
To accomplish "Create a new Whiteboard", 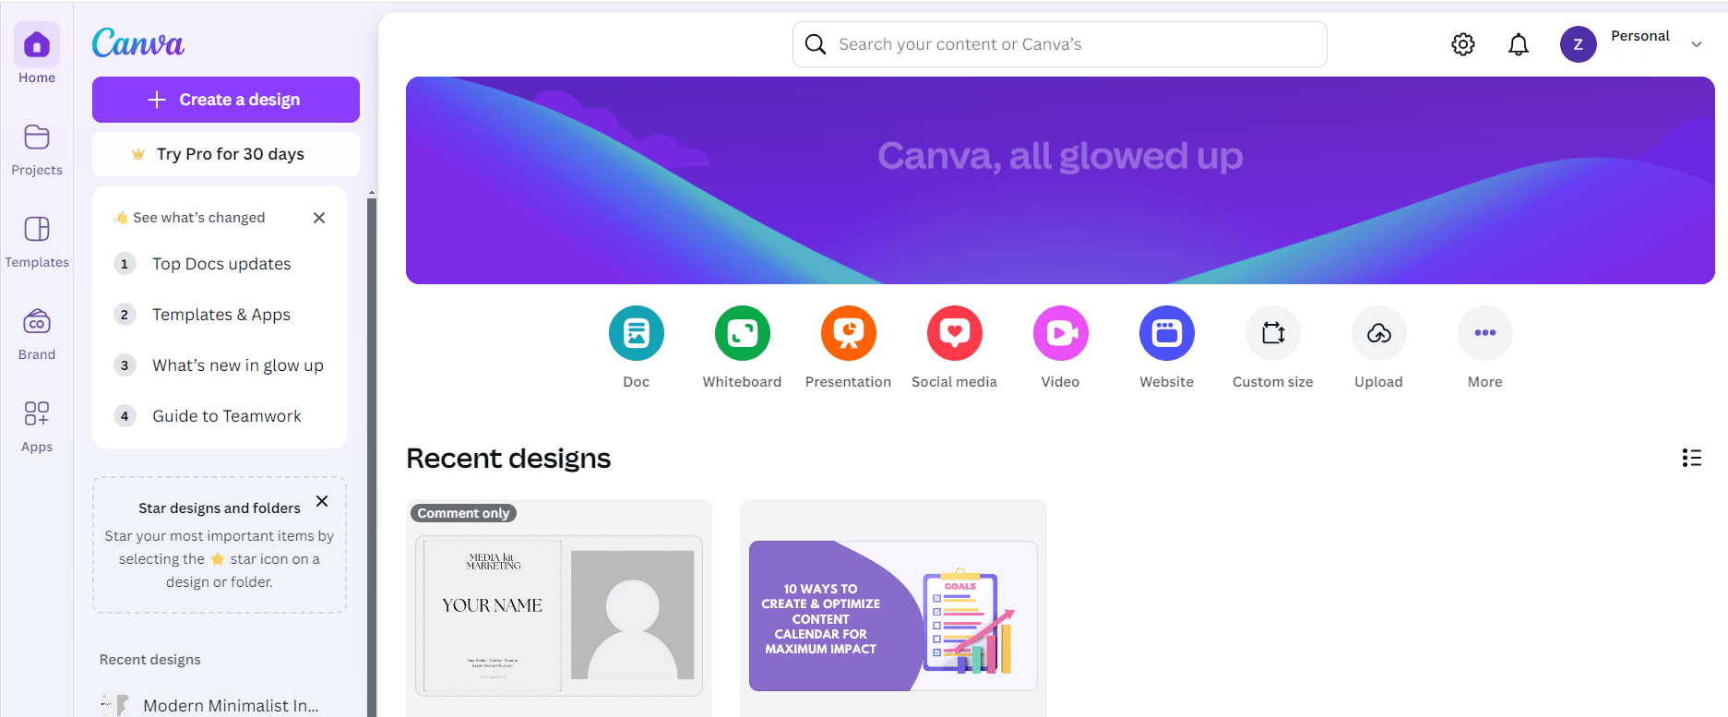I will tap(743, 333).
